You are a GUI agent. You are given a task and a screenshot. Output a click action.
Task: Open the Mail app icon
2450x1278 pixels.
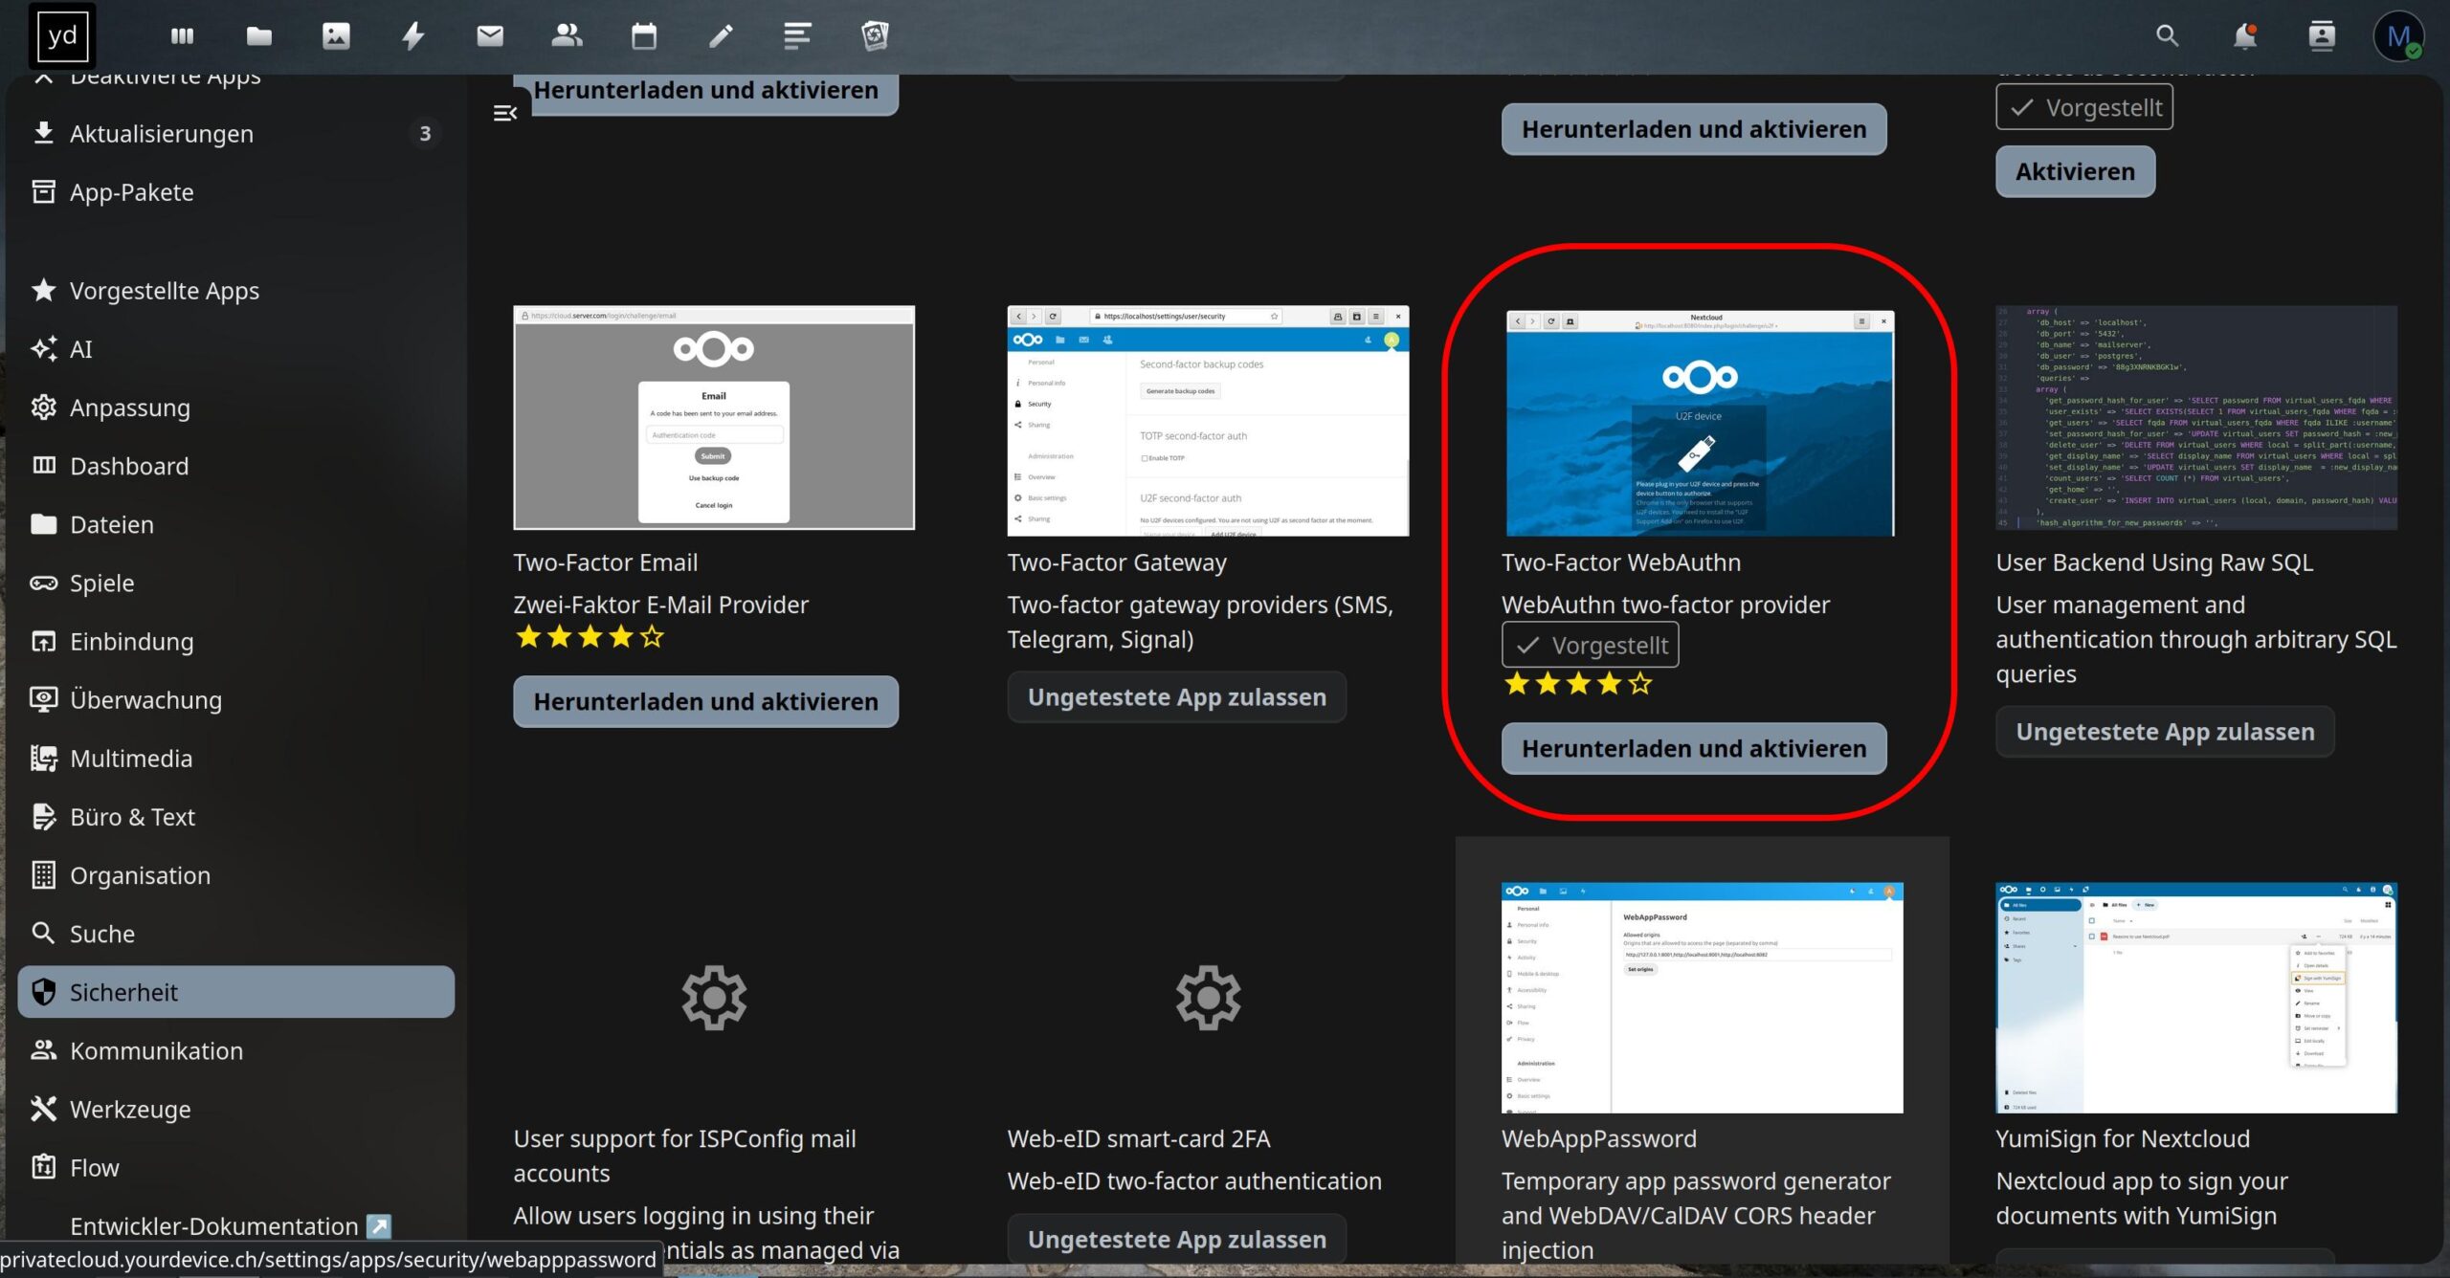[x=490, y=36]
